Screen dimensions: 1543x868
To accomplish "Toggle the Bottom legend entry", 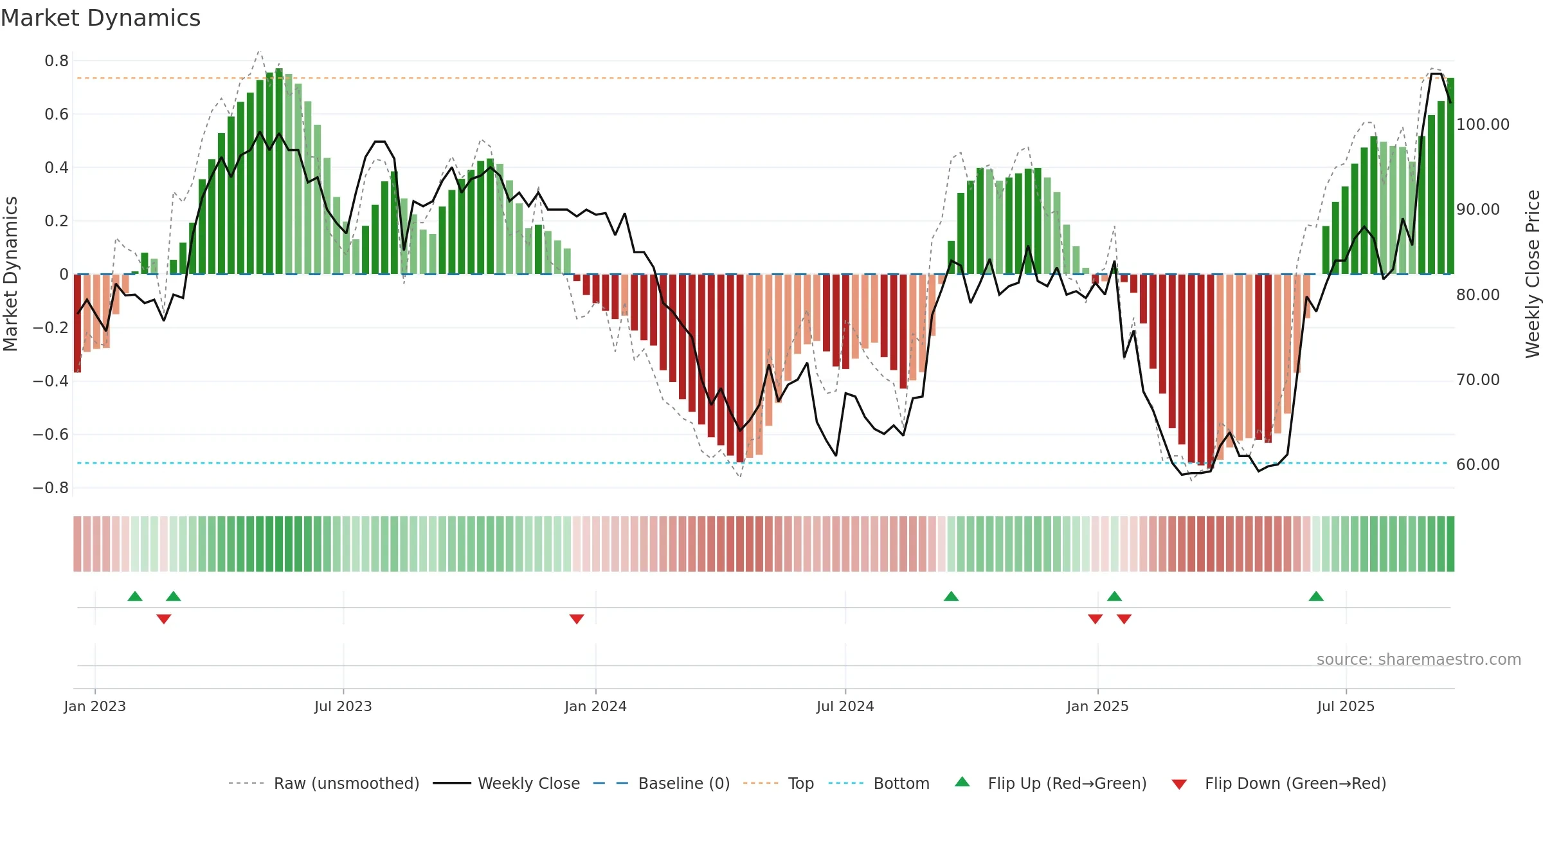I will (879, 783).
